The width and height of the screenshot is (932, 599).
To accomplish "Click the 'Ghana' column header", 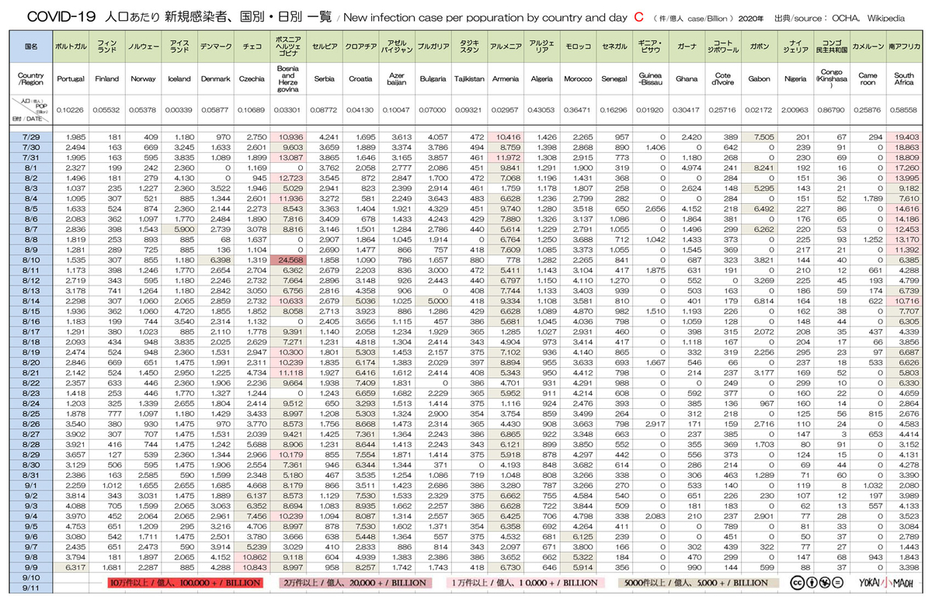I will [x=686, y=78].
